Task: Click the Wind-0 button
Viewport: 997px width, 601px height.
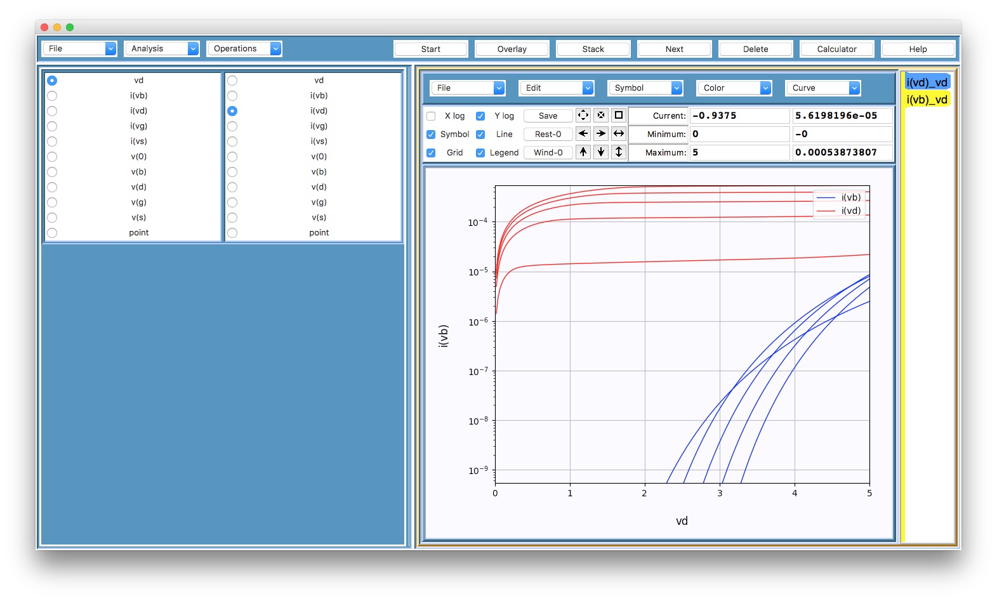Action: pos(548,152)
